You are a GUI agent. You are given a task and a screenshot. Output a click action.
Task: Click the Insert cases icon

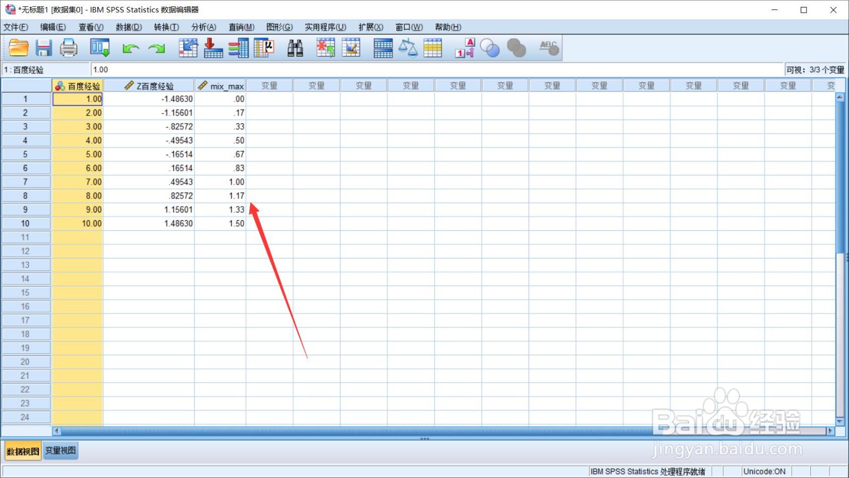(x=326, y=48)
